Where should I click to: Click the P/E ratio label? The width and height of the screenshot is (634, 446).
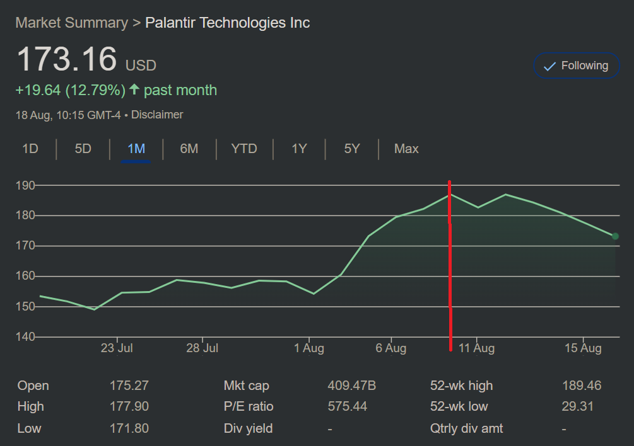pos(249,407)
